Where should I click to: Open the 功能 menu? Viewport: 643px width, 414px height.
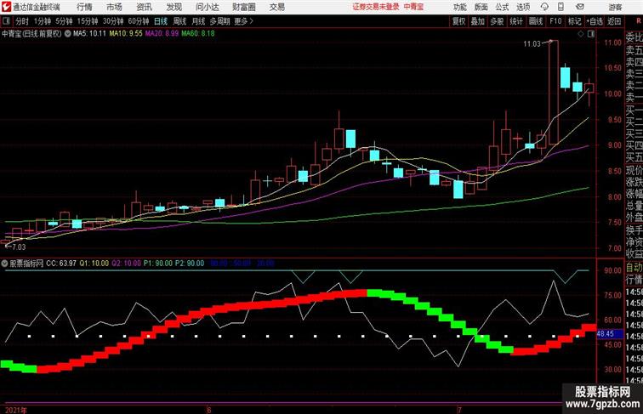pyautogui.click(x=459, y=7)
